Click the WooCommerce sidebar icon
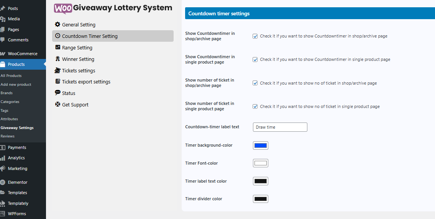 click(x=3, y=54)
